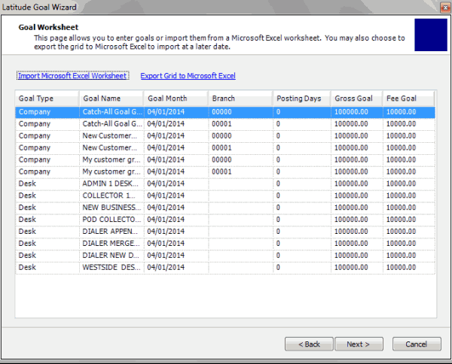Click the Fee Goal column header
This screenshot has width=452, height=364.
pos(408,99)
